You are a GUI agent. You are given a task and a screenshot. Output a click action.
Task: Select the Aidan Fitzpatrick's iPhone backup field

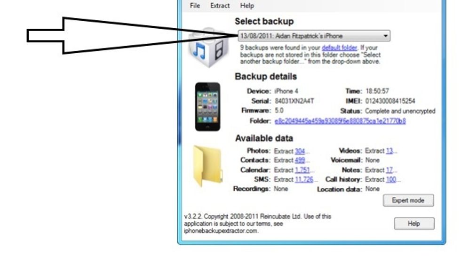coord(314,36)
